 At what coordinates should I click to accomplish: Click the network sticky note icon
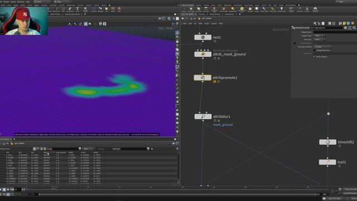pyautogui.click(x=344, y=23)
